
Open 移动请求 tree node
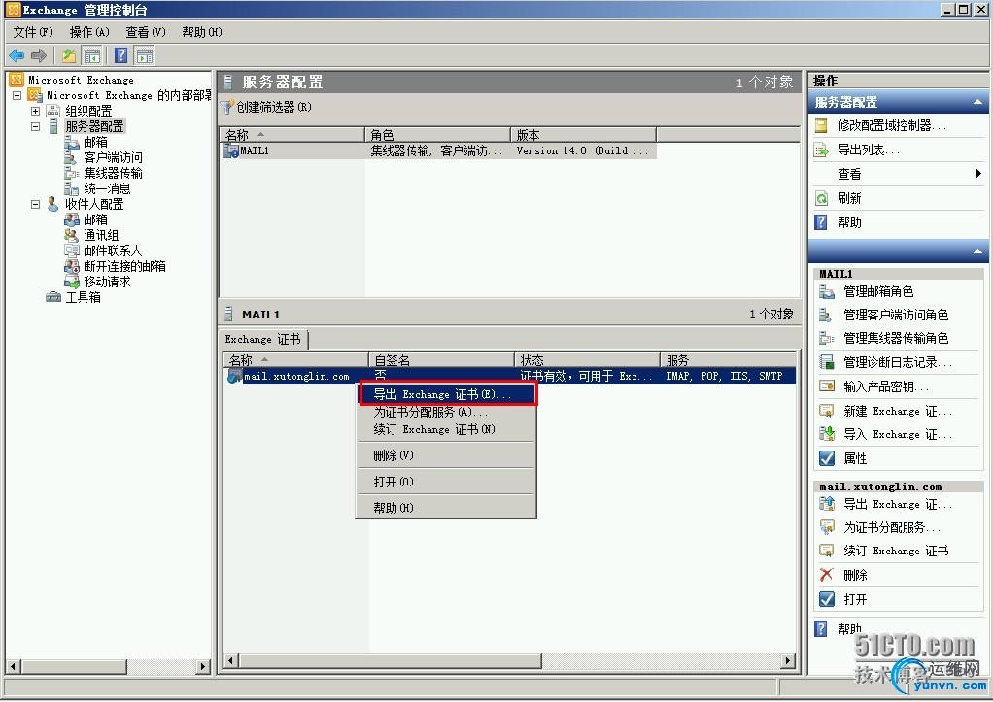[107, 282]
